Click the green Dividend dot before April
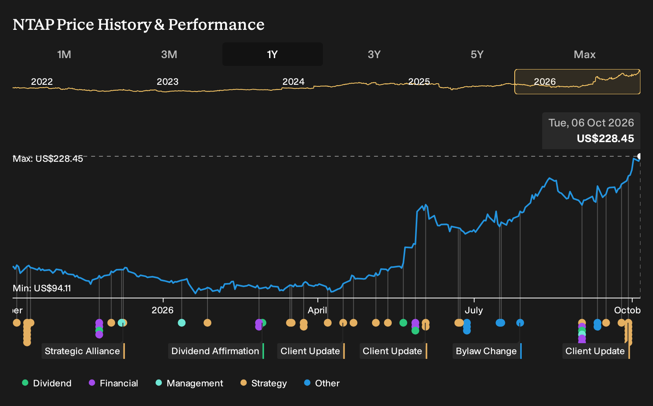Screen dimensions: 653x406 [263, 323]
